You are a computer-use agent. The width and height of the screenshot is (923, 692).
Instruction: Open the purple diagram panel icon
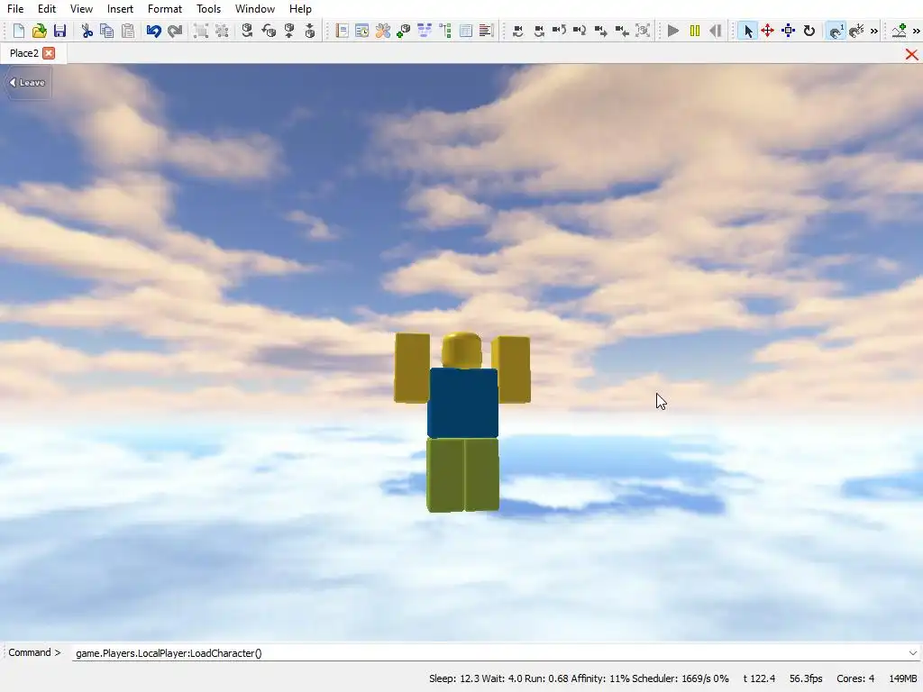[x=425, y=32]
